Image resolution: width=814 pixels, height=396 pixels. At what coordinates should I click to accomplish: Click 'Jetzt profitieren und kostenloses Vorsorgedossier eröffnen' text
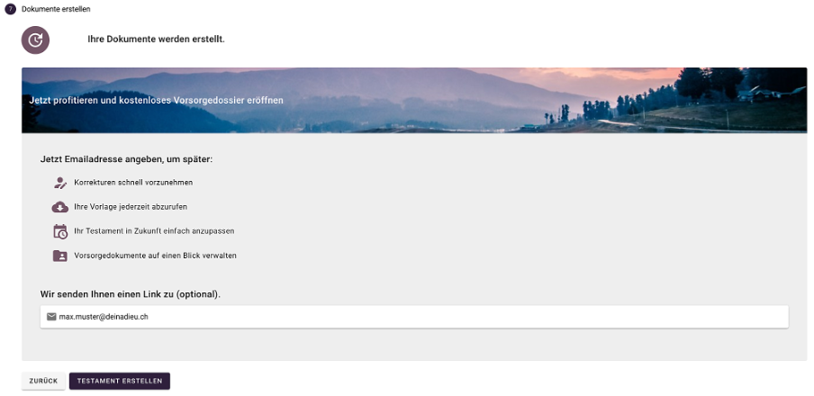pyautogui.click(x=157, y=100)
